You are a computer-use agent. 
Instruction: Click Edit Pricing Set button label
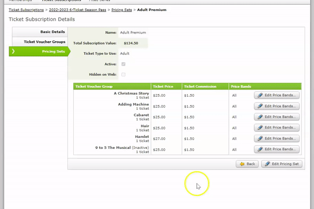pyautogui.click(x=285, y=164)
